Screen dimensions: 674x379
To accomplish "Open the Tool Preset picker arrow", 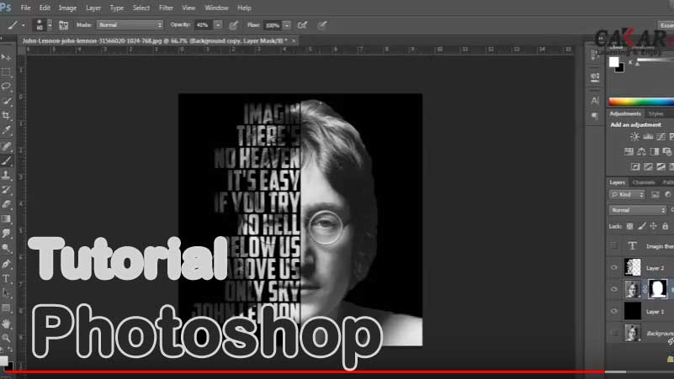I will 24,25.
